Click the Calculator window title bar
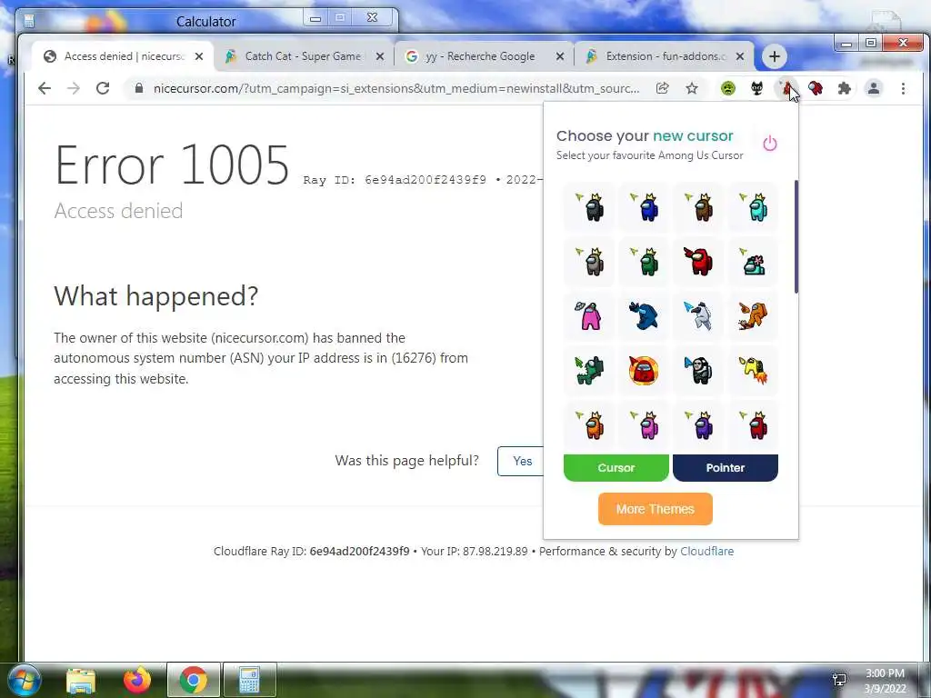This screenshot has height=698, width=931. 206,22
